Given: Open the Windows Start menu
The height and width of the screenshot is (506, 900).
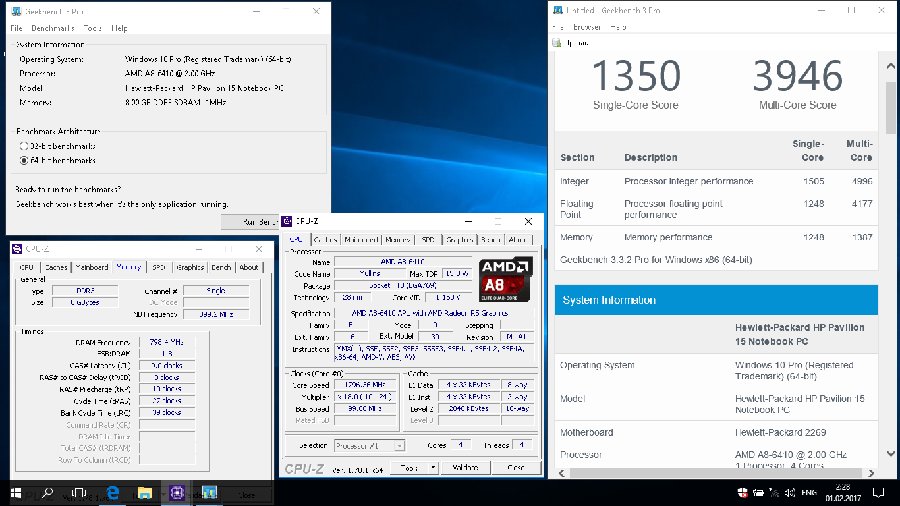Looking at the screenshot, I should pyautogui.click(x=16, y=492).
